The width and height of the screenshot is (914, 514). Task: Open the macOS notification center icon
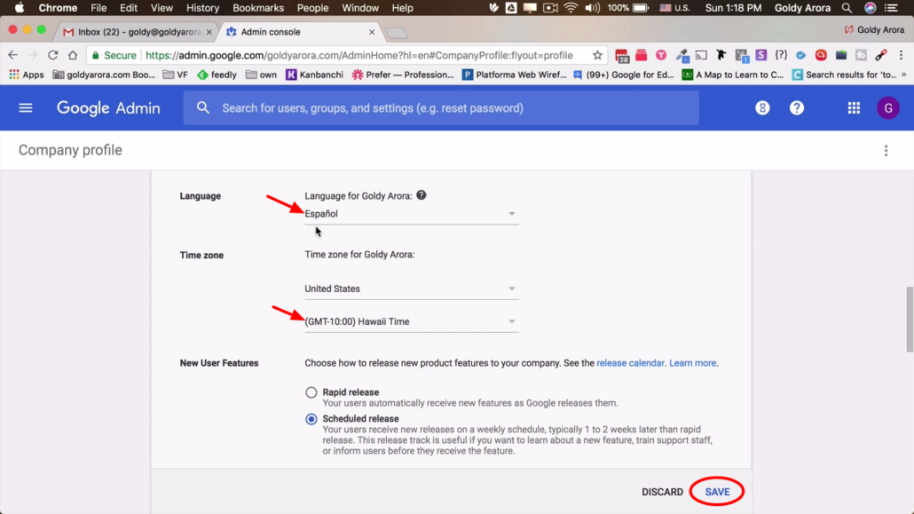click(x=891, y=8)
